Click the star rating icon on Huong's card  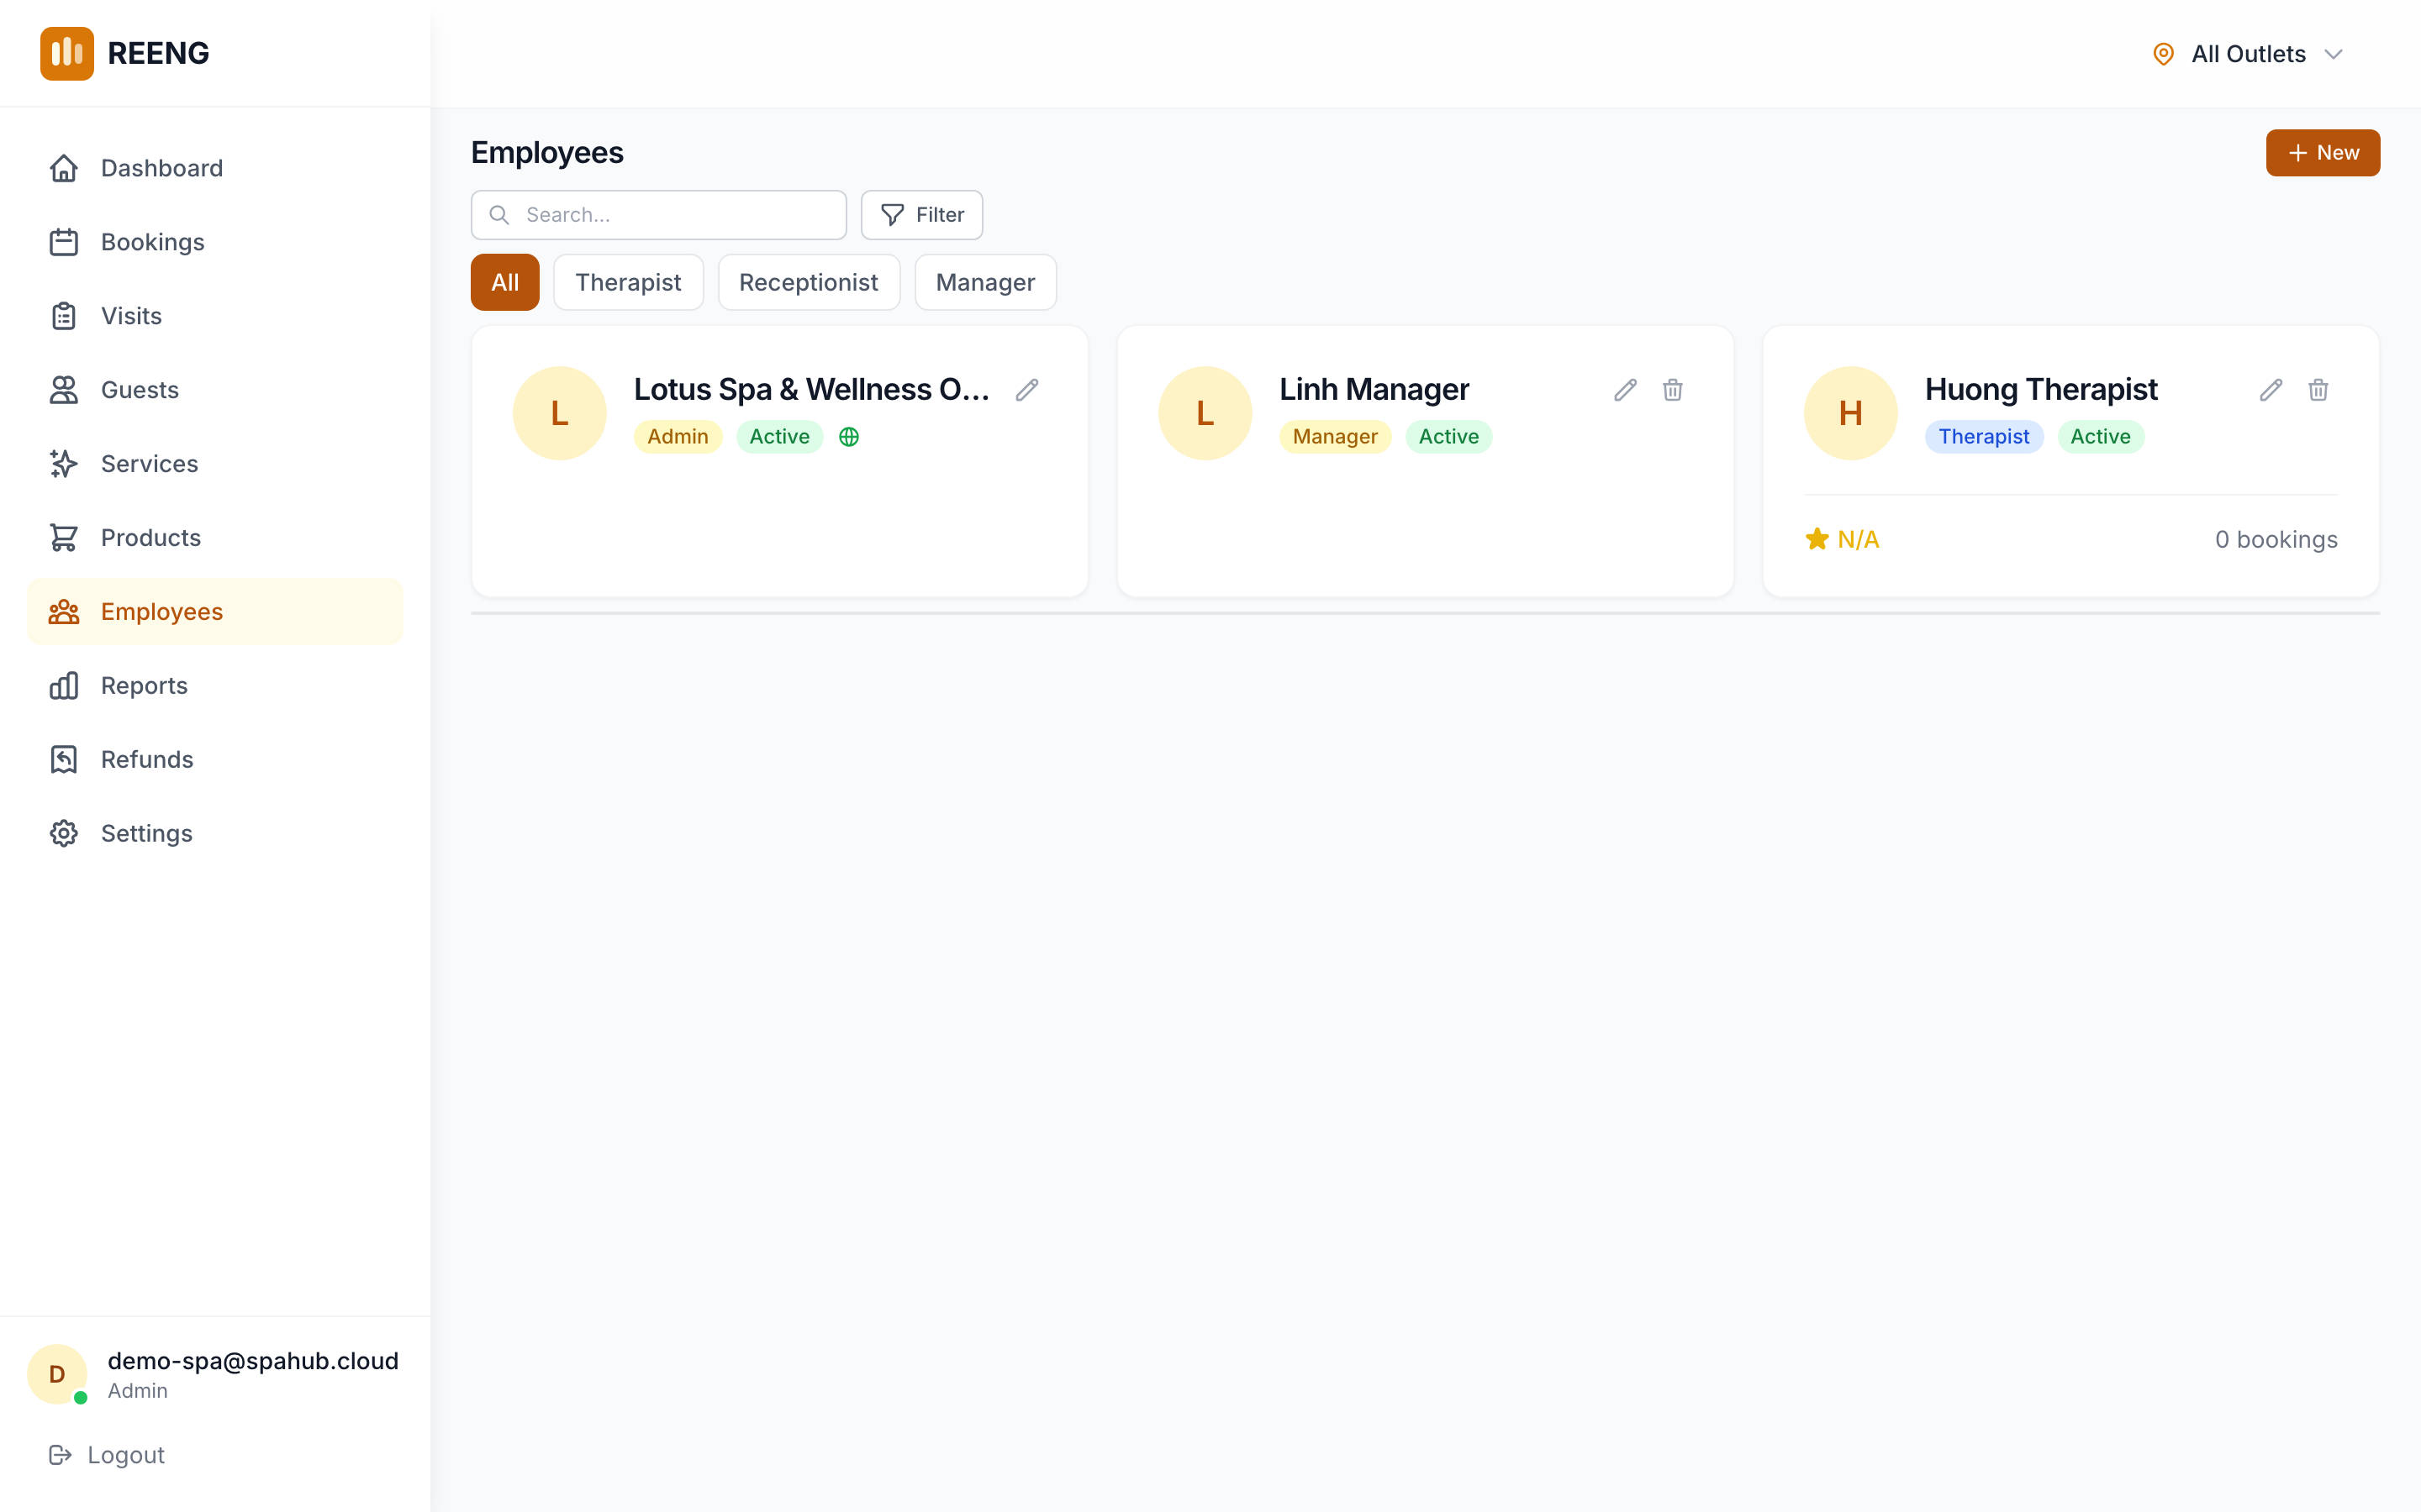pyautogui.click(x=1817, y=539)
